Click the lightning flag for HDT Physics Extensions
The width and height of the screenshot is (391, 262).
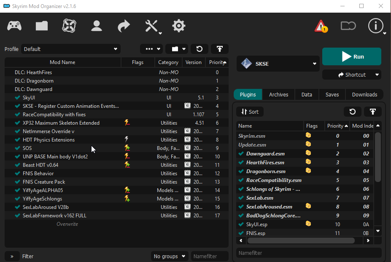pyautogui.click(x=127, y=139)
